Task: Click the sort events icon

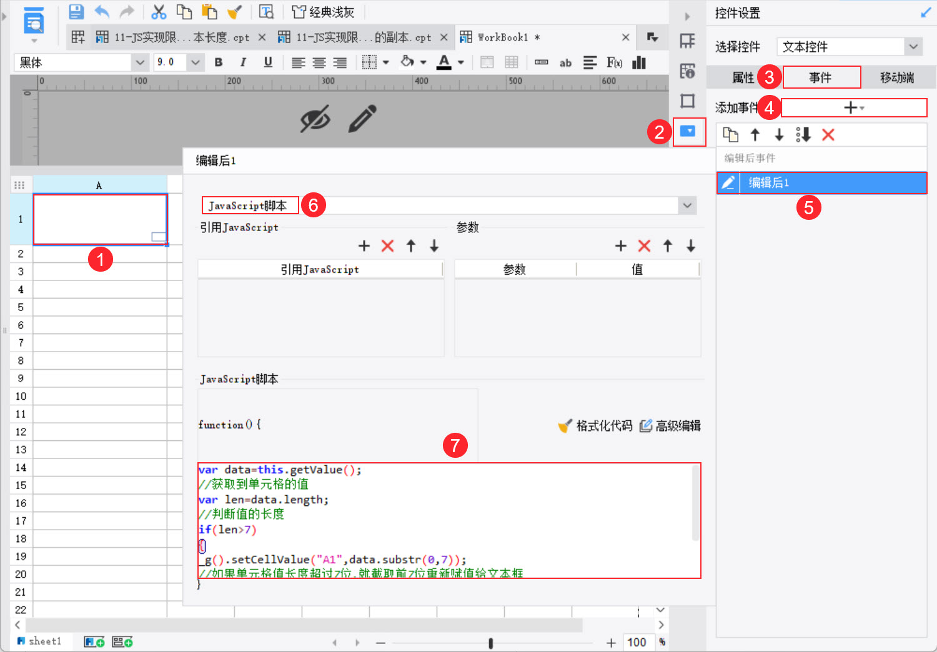Action: pyautogui.click(x=803, y=134)
